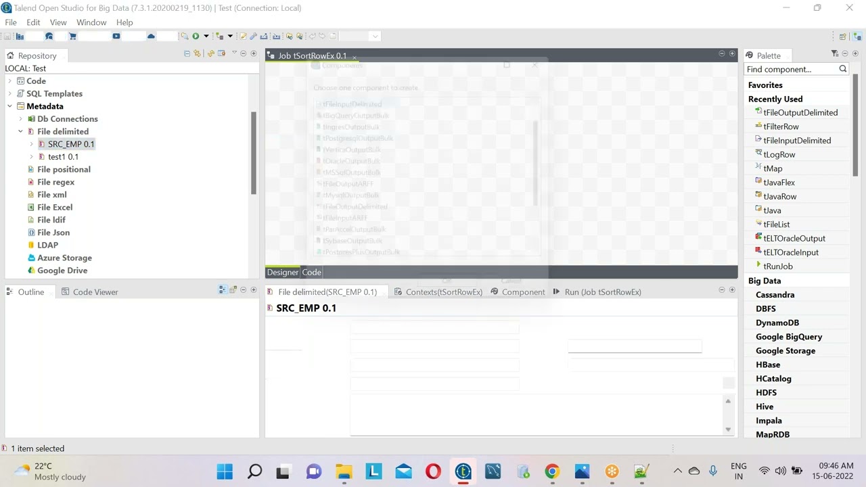Open the Talend Exchange shopping cart icon
Screen dimensions: 866x487
pos(72,36)
